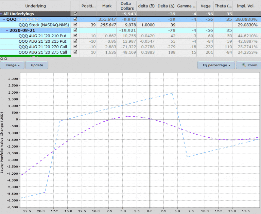The height and width of the screenshot is (214, 261).
Task: Uncheck the All Underlyings checkbox
Action: click(75, 14)
